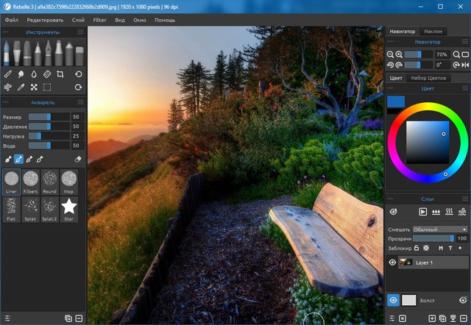Open the Слой menu

78,20
